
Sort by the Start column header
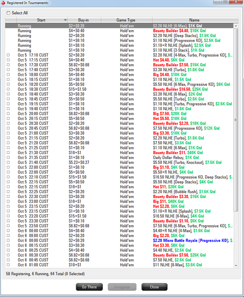coord(42,20)
